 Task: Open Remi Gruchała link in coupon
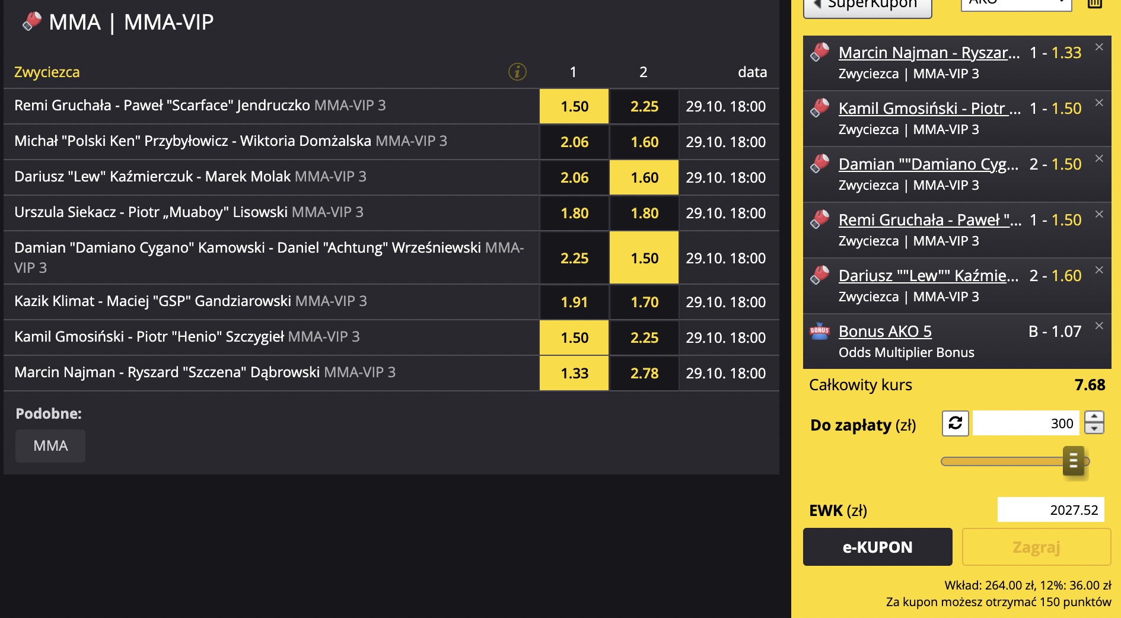click(929, 219)
